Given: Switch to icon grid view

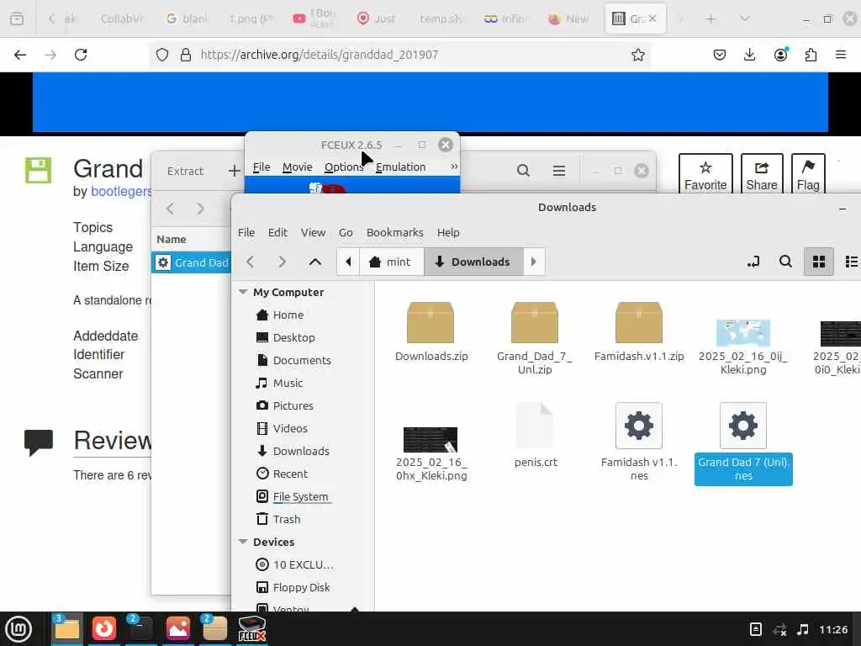Looking at the screenshot, I should [819, 262].
